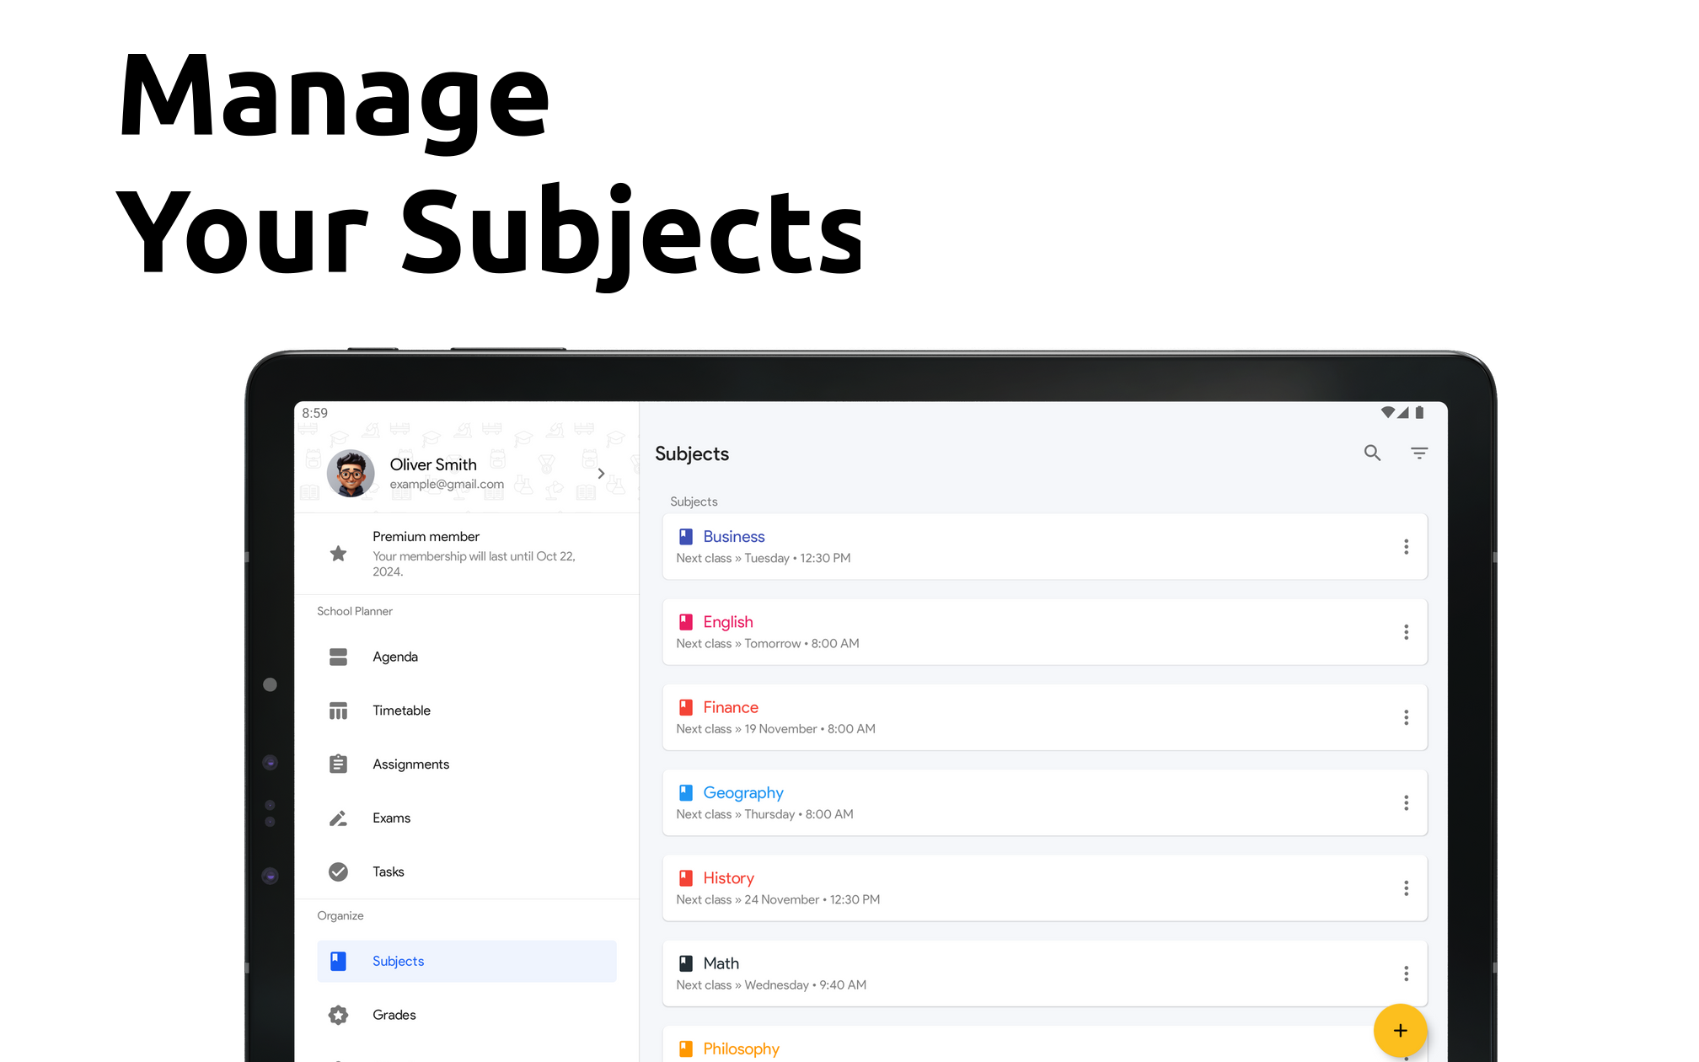1699x1062 pixels.
Task: Click the Tasks checkmark circle icon
Action: (338, 872)
